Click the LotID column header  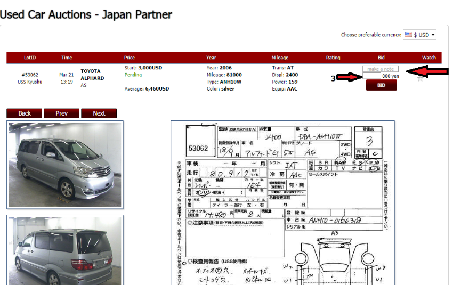[x=30, y=58]
